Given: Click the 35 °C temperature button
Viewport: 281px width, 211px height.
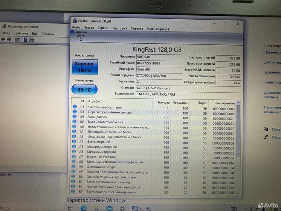Looking at the screenshot, I should [x=84, y=89].
